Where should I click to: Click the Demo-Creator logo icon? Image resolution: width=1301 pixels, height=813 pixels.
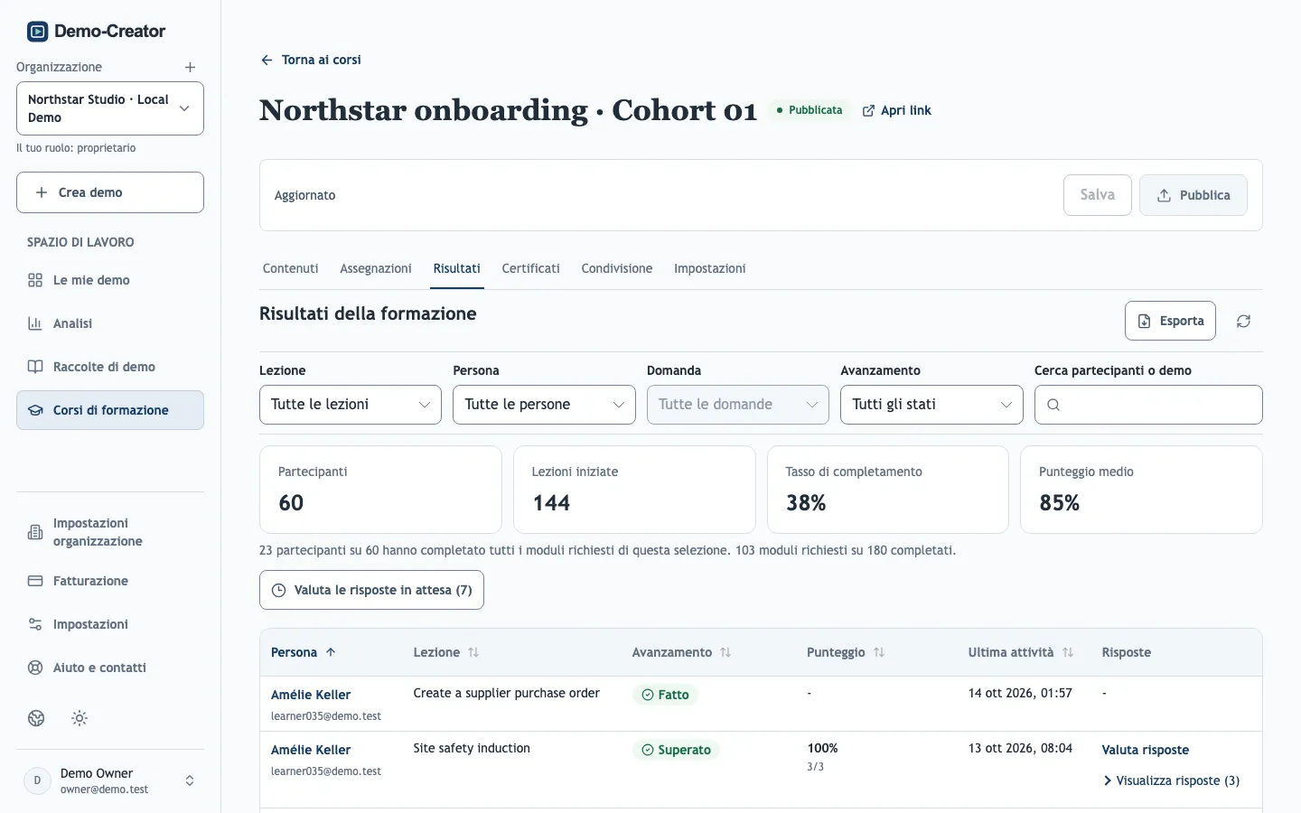click(x=37, y=32)
